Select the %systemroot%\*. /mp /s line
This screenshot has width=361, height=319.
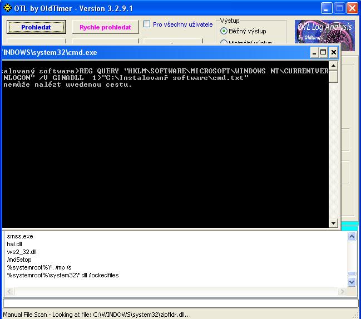[x=39, y=267]
